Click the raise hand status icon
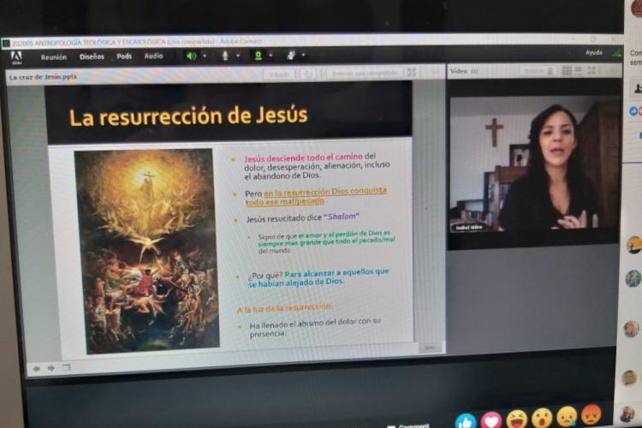 point(291,55)
